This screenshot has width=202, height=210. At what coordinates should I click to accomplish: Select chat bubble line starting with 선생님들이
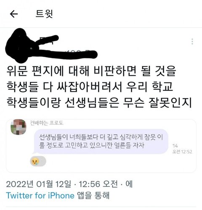click(x=101, y=137)
